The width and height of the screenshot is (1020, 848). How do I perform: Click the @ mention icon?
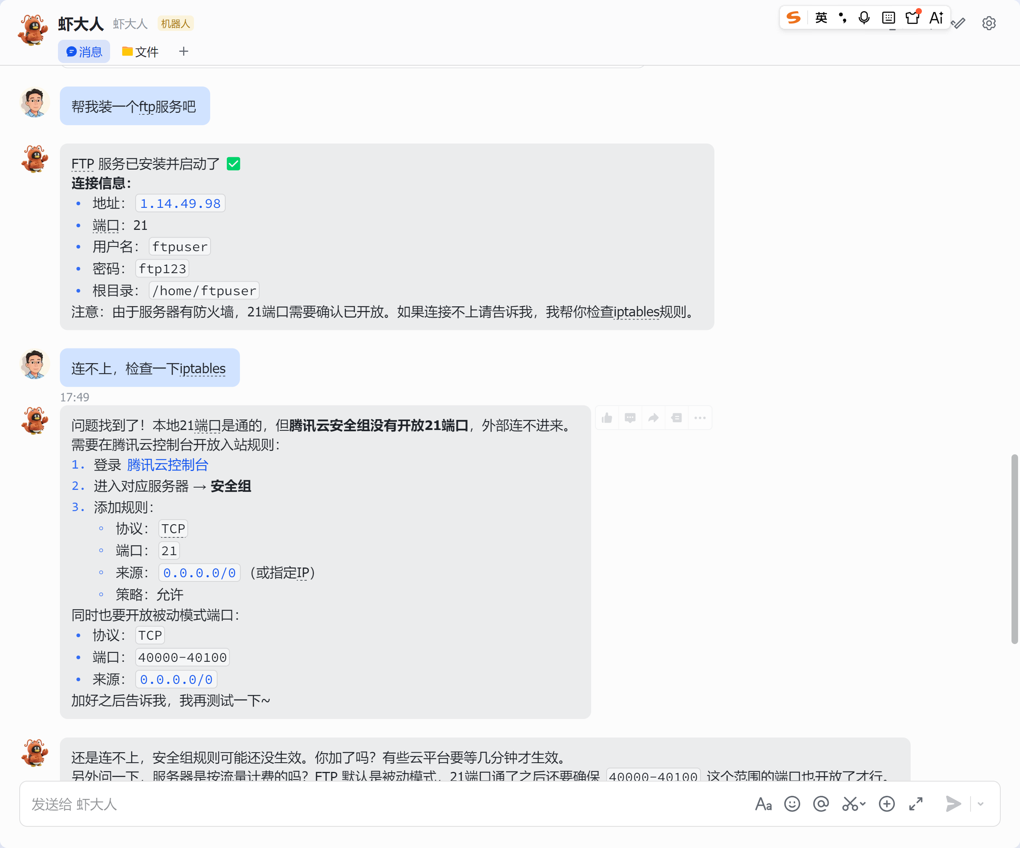click(x=821, y=804)
